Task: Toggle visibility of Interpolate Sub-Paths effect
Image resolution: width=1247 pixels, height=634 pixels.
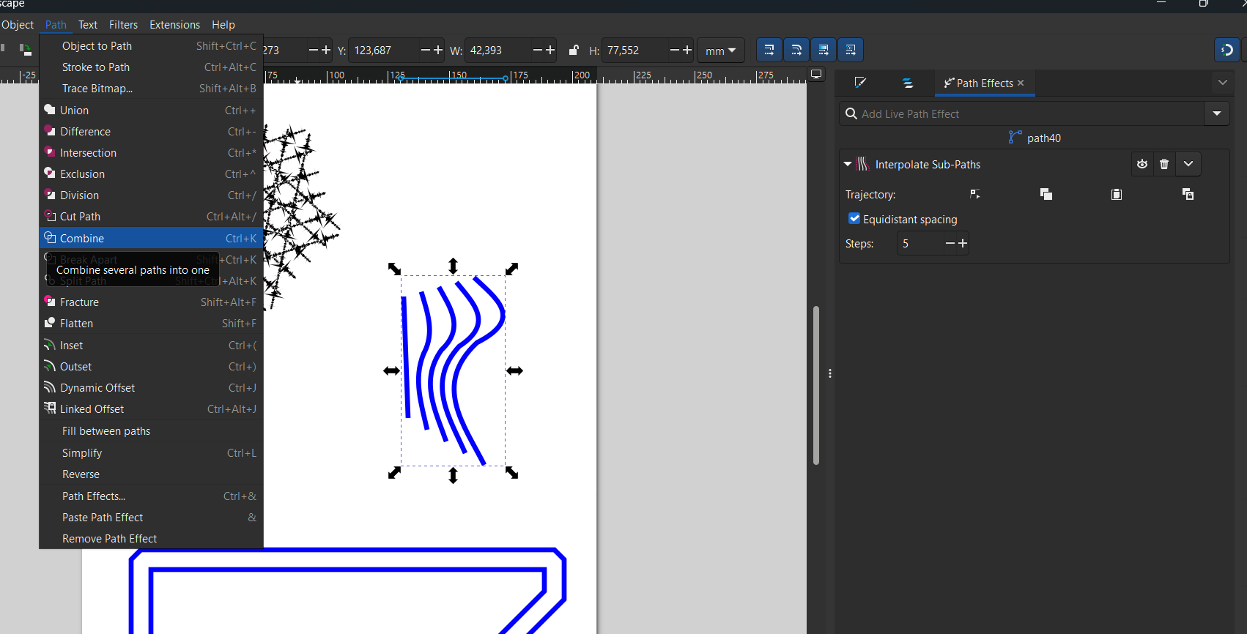Action: point(1141,164)
